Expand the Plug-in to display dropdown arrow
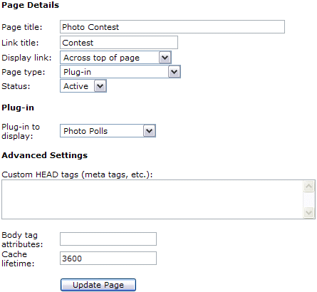Viewport: 317px width, 292px height. pyautogui.click(x=149, y=131)
